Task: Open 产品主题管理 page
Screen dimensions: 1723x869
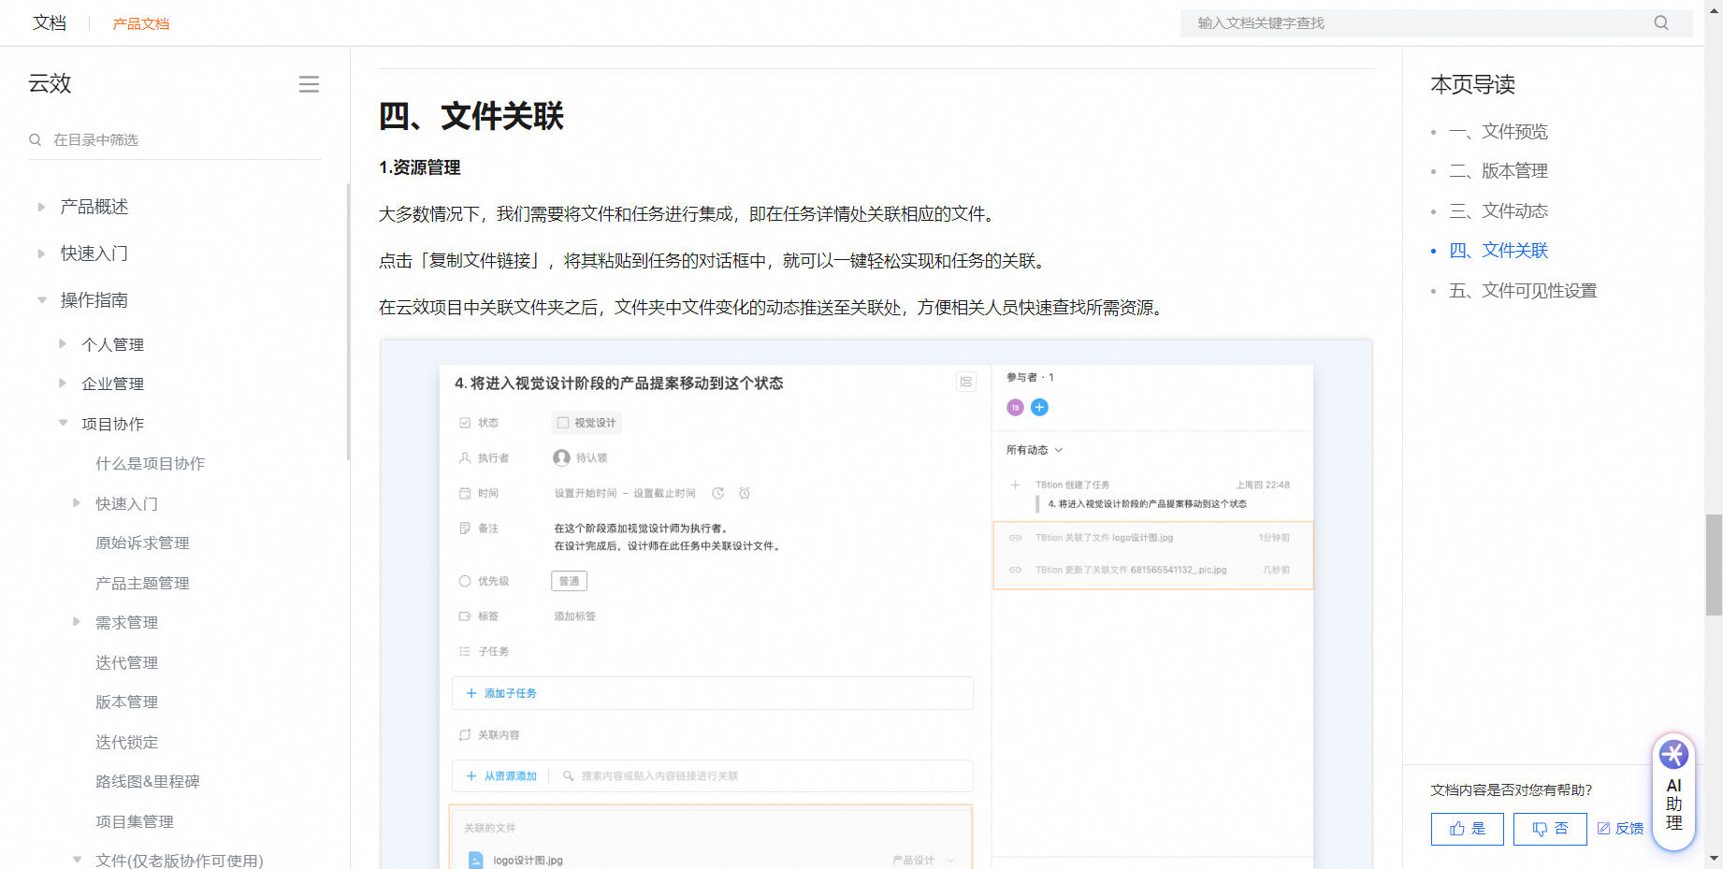Action: pyautogui.click(x=142, y=583)
